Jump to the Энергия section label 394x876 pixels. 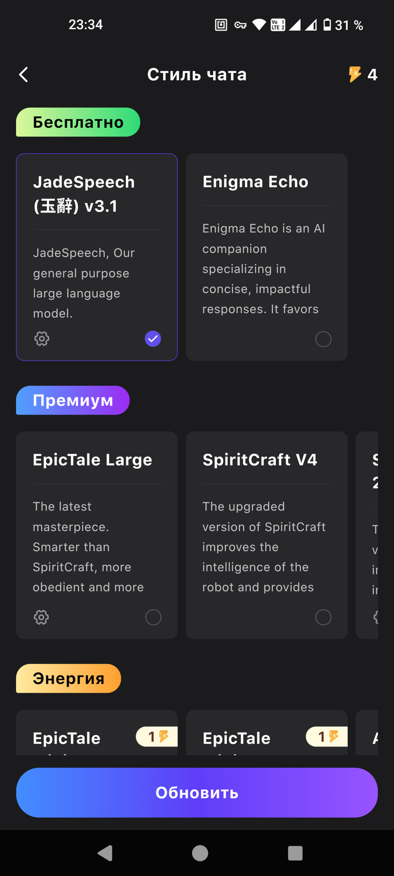(x=68, y=678)
